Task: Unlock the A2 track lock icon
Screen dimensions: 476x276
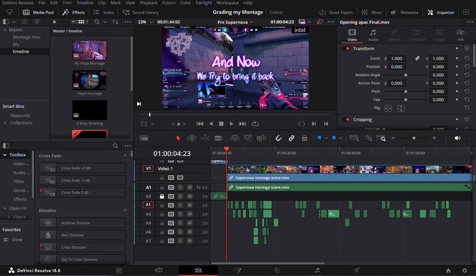Action: [162, 196]
